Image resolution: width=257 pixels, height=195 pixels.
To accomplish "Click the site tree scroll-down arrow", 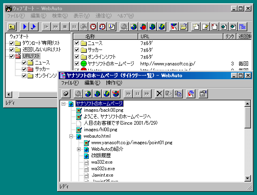I will tap(248, 178).
